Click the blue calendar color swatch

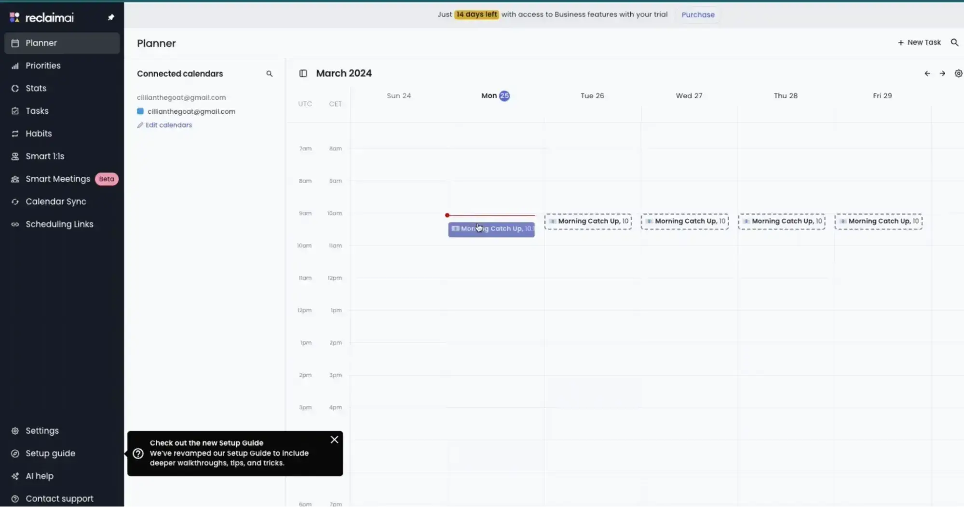pos(140,111)
